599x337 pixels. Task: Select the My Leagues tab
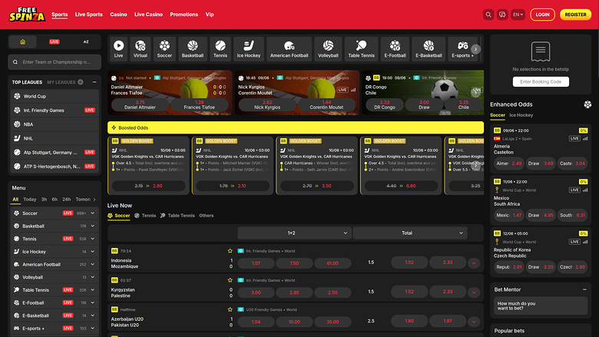pyautogui.click(x=65, y=82)
